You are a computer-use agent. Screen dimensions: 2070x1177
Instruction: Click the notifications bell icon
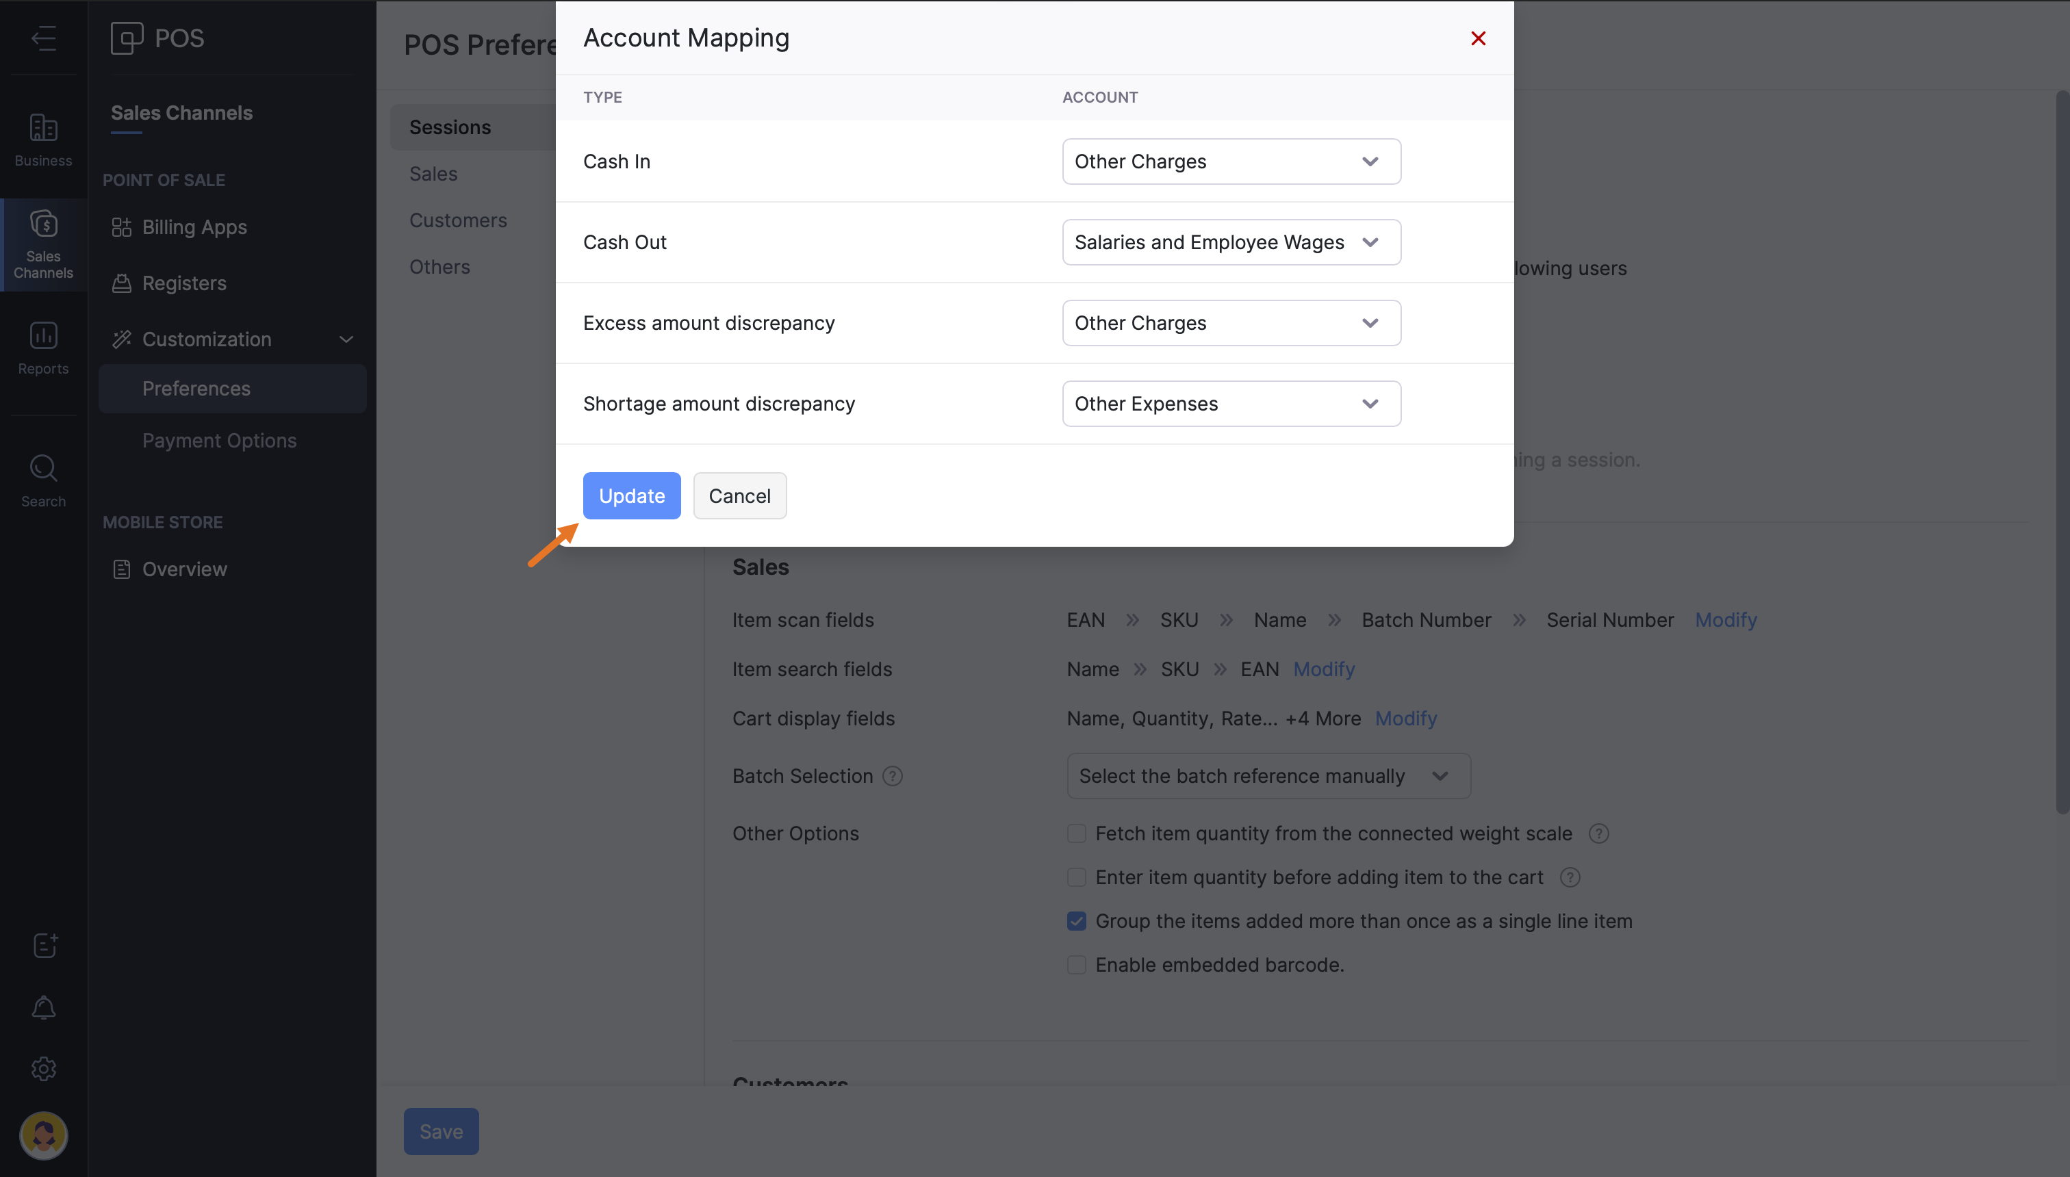click(44, 1007)
